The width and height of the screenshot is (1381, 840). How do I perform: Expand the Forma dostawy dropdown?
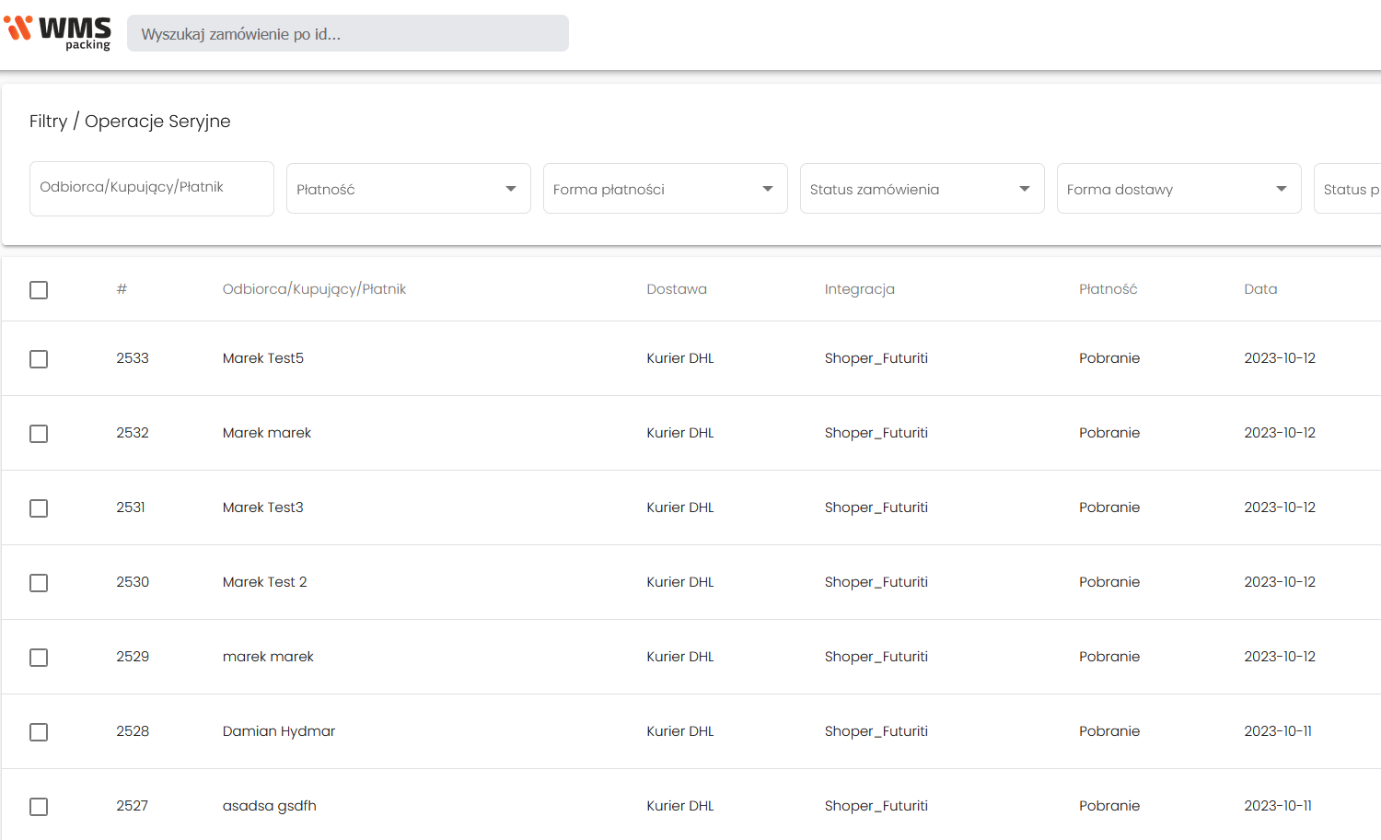1178,189
